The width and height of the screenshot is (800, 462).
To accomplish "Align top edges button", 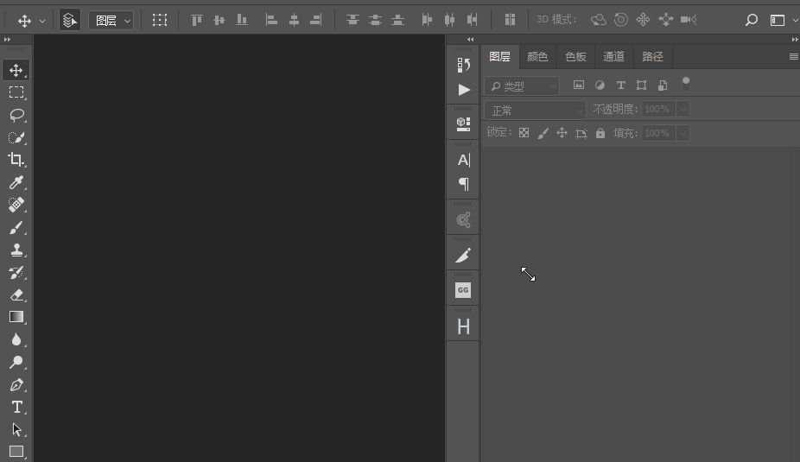I will pyautogui.click(x=196, y=20).
